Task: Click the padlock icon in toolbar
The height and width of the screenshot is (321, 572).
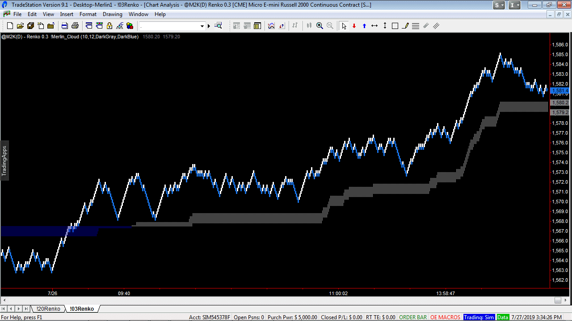Action: pyautogui.click(x=109, y=26)
